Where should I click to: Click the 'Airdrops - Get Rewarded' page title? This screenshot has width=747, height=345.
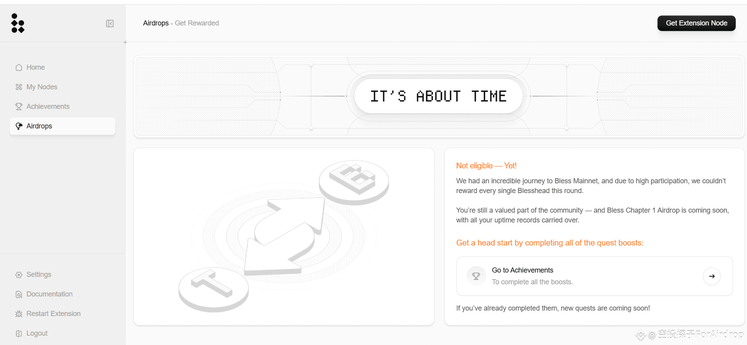181,23
